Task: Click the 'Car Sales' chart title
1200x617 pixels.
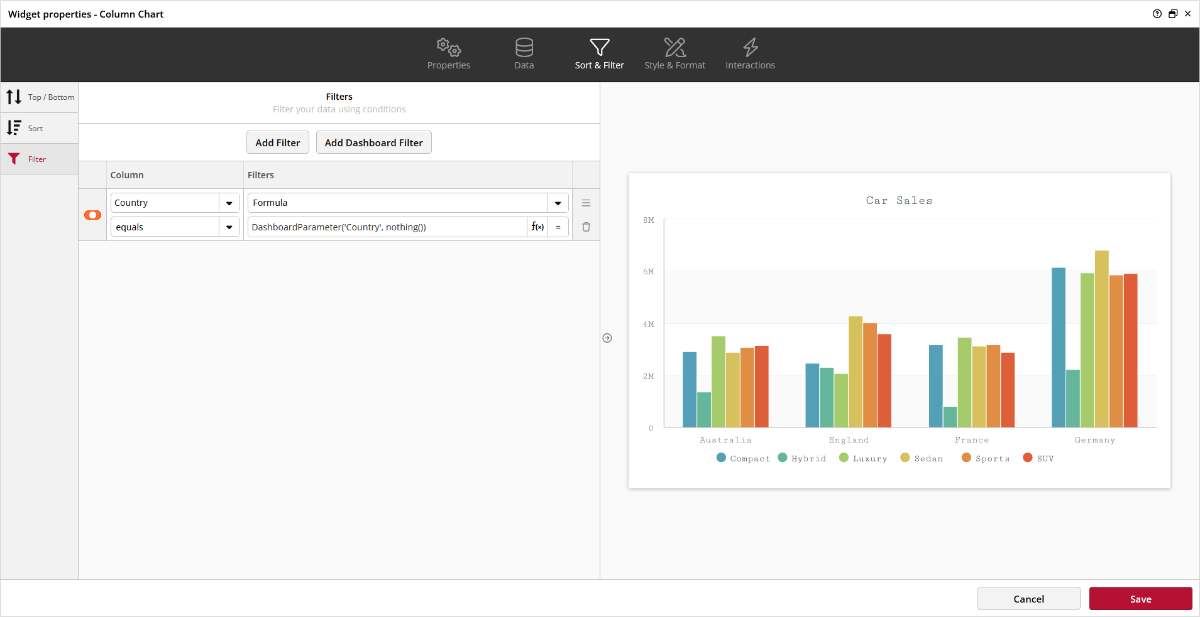Action: 900,201
